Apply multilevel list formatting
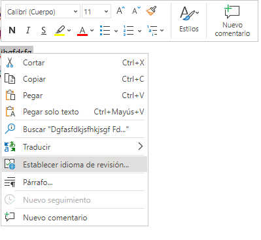The height and width of the screenshot is (240, 261). tap(152, 30)
